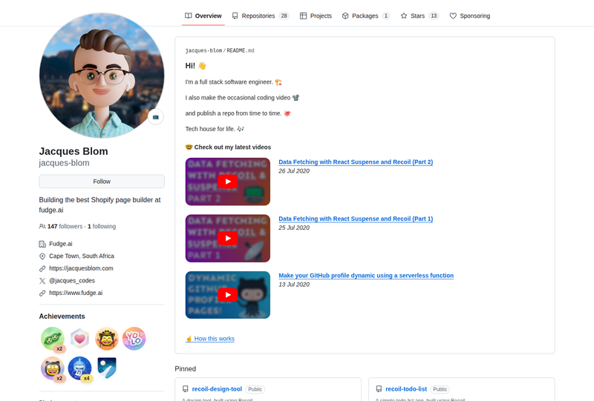The width and height of the screenshot is (594, 401).
Task: Click the Public label on recoil-todo-list
Action: point(440,389)
